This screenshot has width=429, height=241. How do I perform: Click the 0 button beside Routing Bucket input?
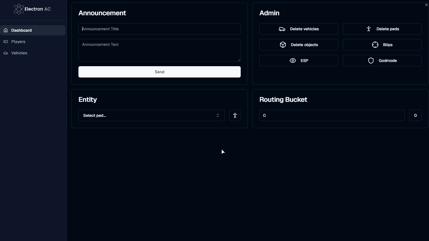tap(415, 115)
